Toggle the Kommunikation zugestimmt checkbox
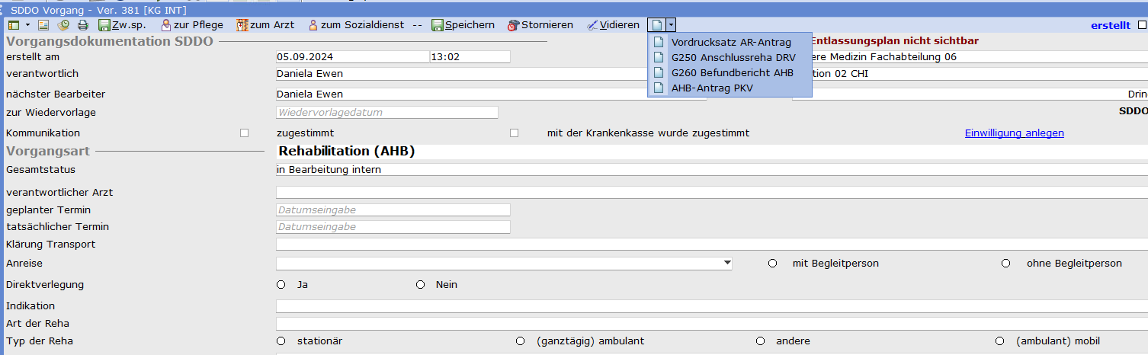 click(245, 133)
